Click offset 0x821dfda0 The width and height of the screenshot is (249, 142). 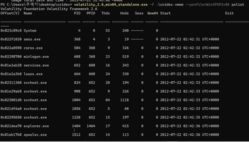(11, 109)
